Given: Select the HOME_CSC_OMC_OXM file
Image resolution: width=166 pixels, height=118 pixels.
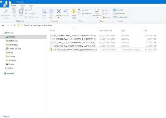Looking at the screenshot, I should (103, 46).
